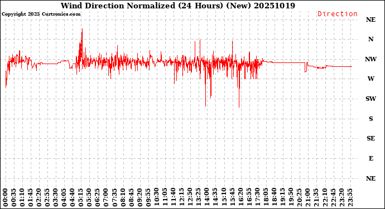Select the '15:45' time axis label
The height and width of the screenshot is (209, 385).
232,198
